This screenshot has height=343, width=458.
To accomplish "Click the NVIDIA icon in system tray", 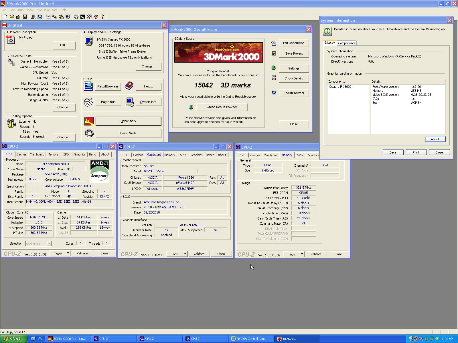I will tap(437, 339).
